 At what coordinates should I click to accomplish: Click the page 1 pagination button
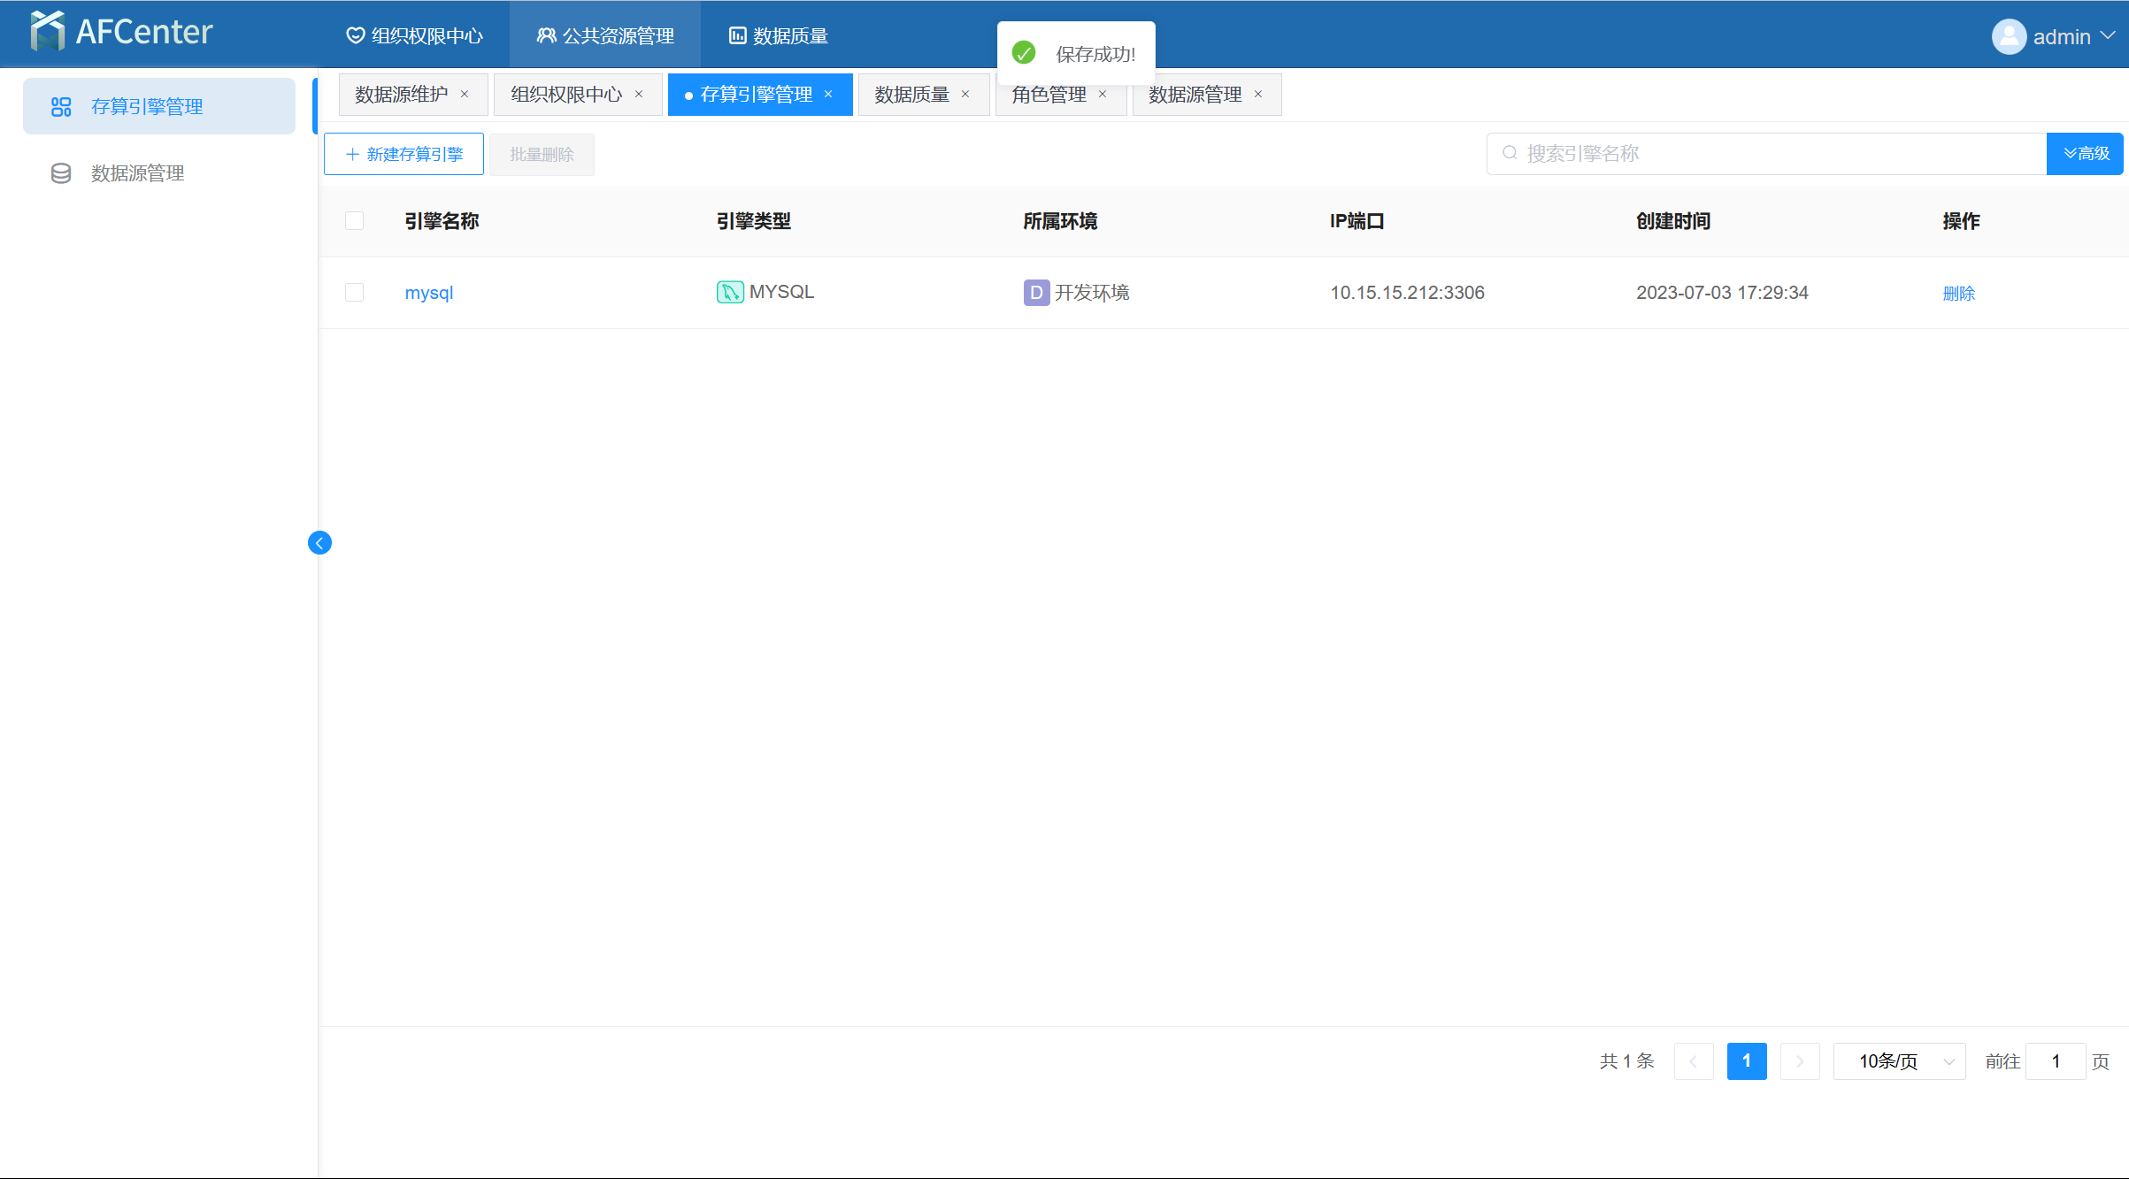[x=1746, y=1060]
